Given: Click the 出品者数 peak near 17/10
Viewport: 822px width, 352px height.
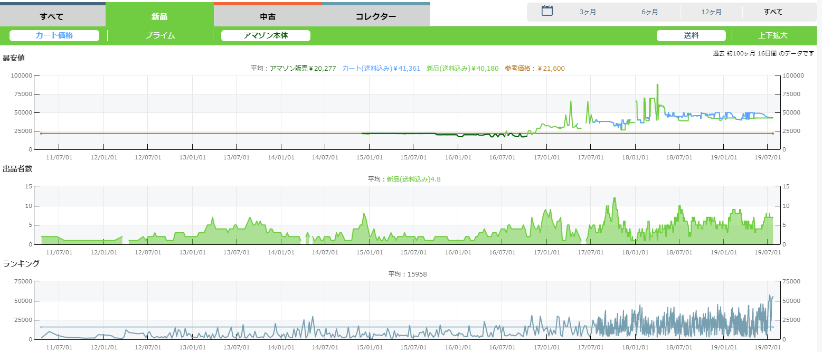Looking at the screenshot, I should pos(615,198).
